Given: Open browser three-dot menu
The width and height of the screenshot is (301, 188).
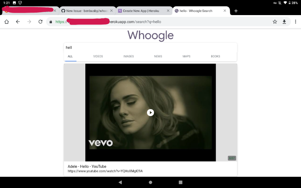Looking at the screenshot, I should coord(295,22).
